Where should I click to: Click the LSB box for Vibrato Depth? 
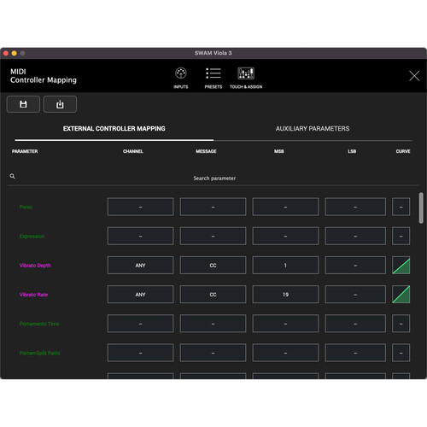[x=355, y=266]
